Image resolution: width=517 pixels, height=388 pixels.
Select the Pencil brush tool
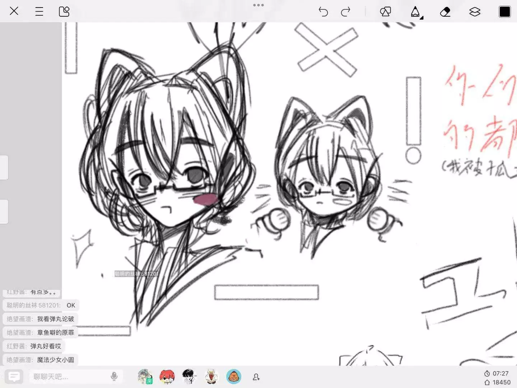coord(415,12)
